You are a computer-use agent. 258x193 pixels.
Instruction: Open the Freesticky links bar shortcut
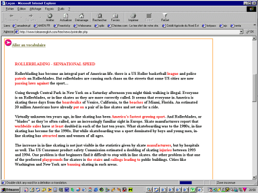62,26
